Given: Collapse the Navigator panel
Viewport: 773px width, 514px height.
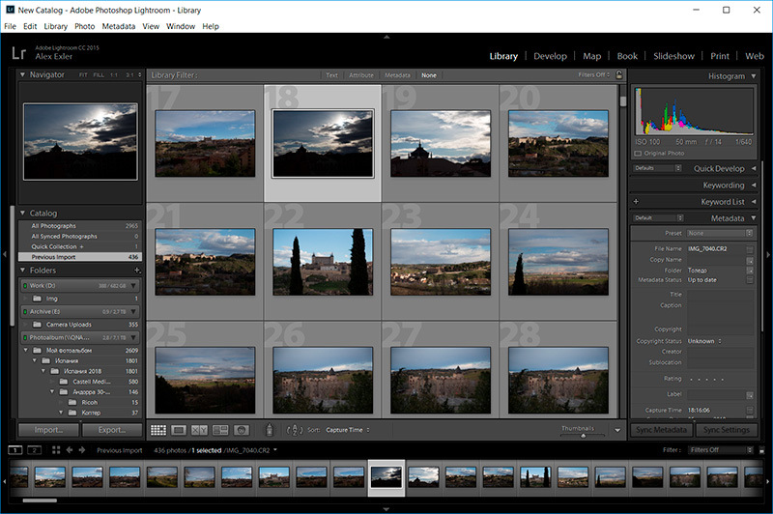Looking at the screenshot, I should (24, 74).
